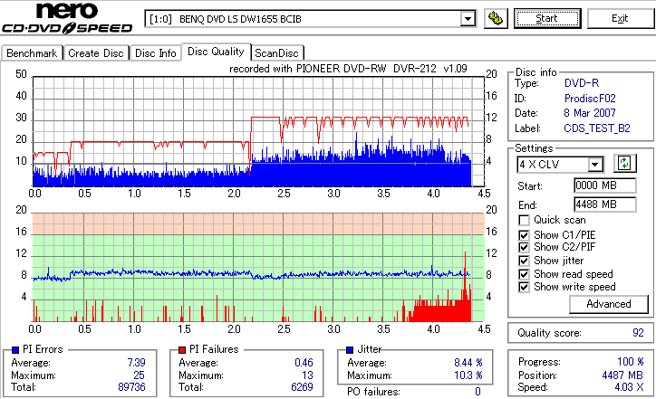
Task: Click the PI Failures maximum 13
Action: click(x=307, y=375)
